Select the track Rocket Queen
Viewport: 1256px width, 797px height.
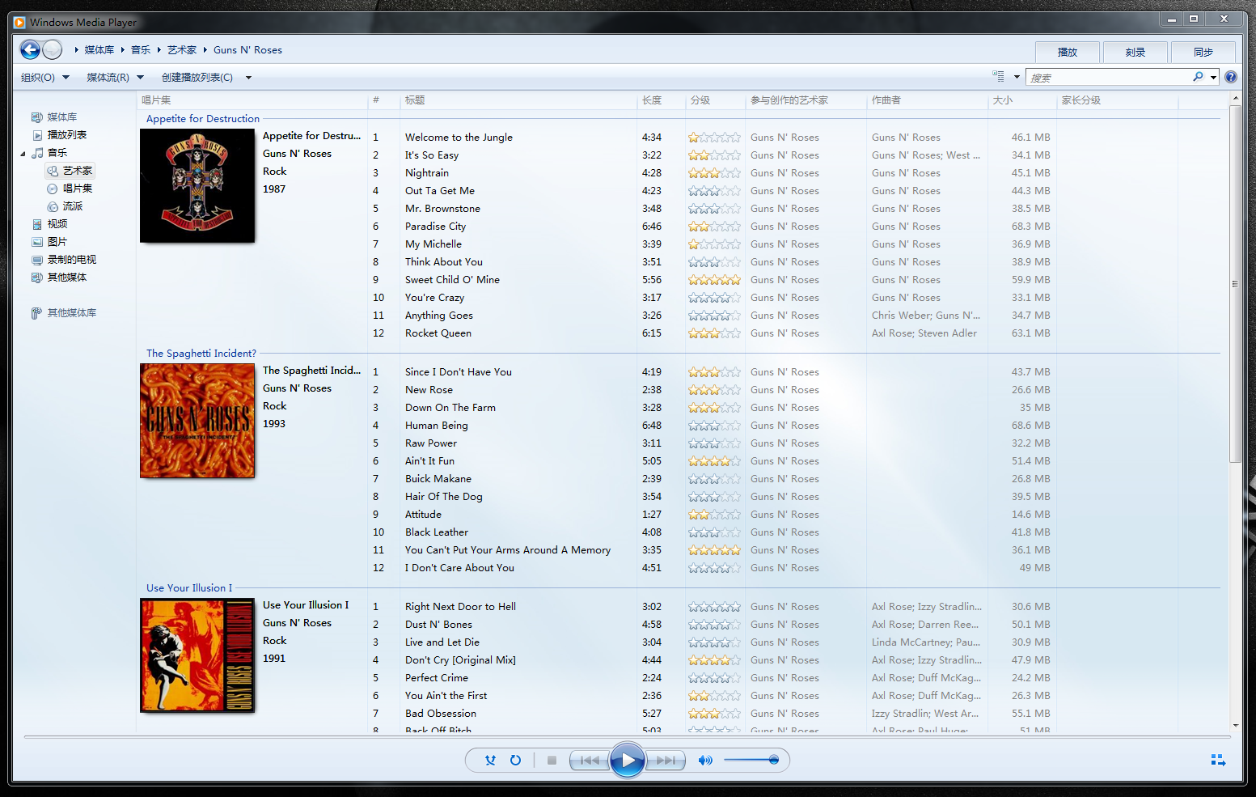click(438, 333)
